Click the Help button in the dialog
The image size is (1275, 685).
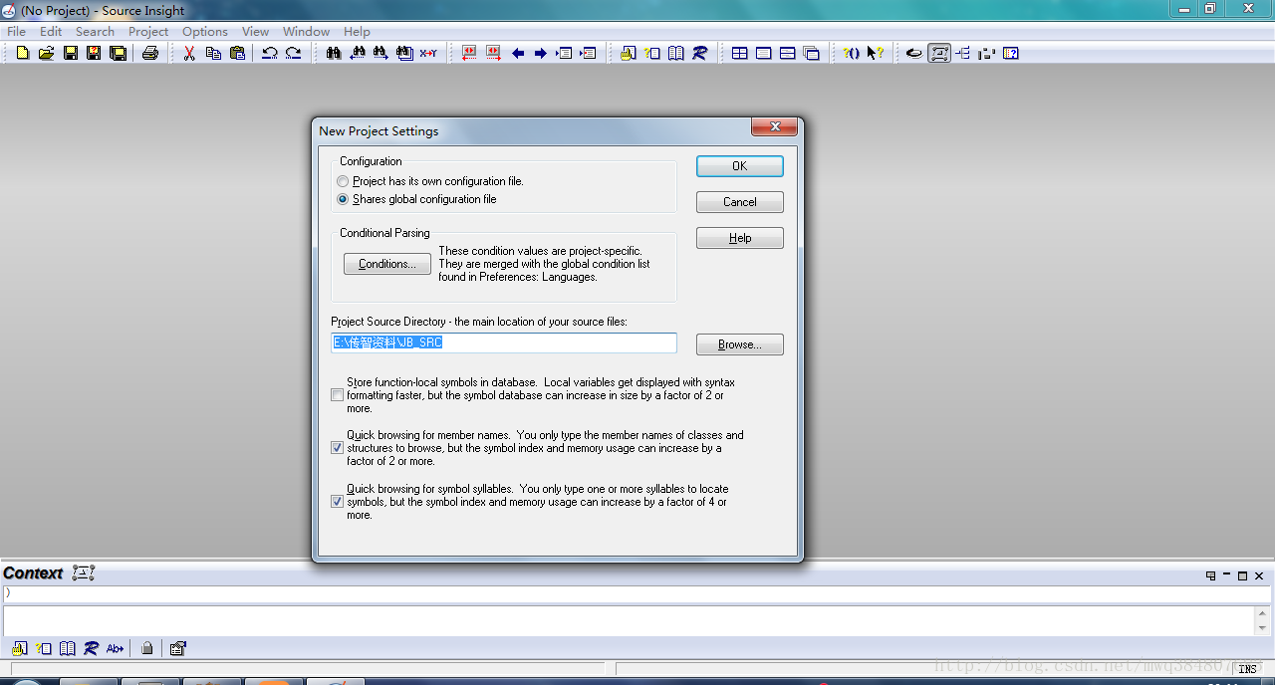click(x=740, y=238)
